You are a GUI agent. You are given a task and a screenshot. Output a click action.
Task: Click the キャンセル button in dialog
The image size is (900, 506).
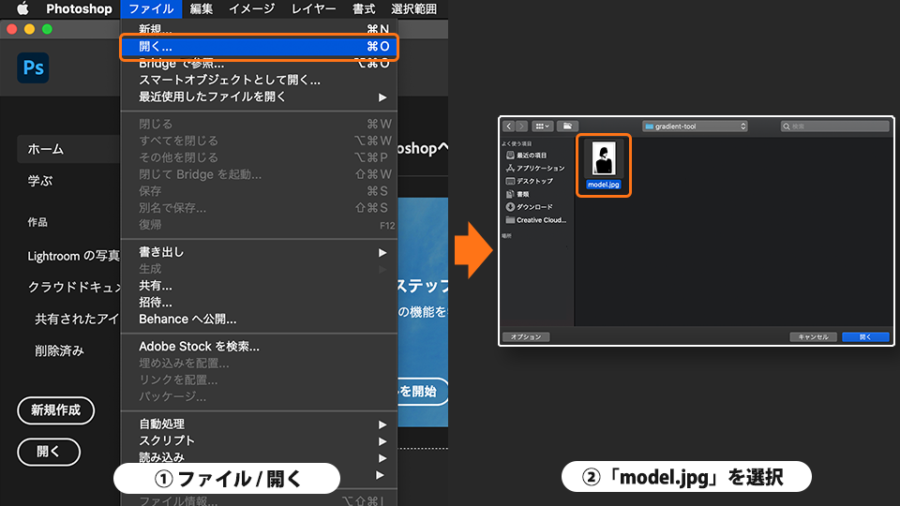pos(813,336)
